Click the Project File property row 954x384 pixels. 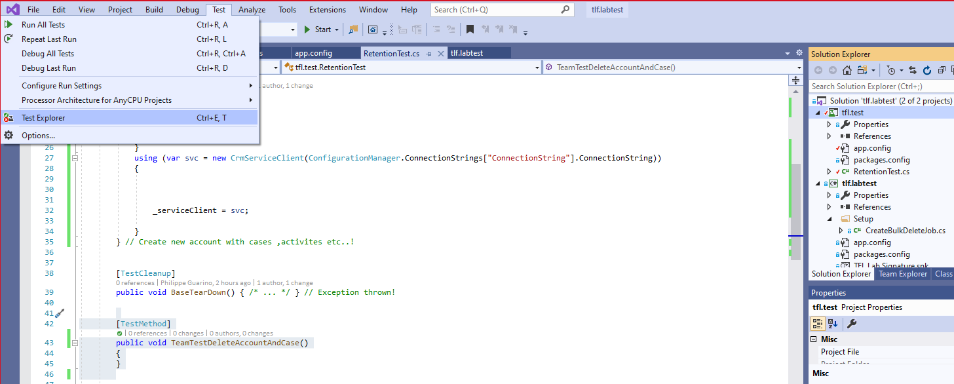pos(881,352)
